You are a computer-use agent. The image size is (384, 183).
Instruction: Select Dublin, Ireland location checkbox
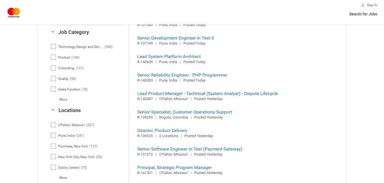(x=53, y=168)
